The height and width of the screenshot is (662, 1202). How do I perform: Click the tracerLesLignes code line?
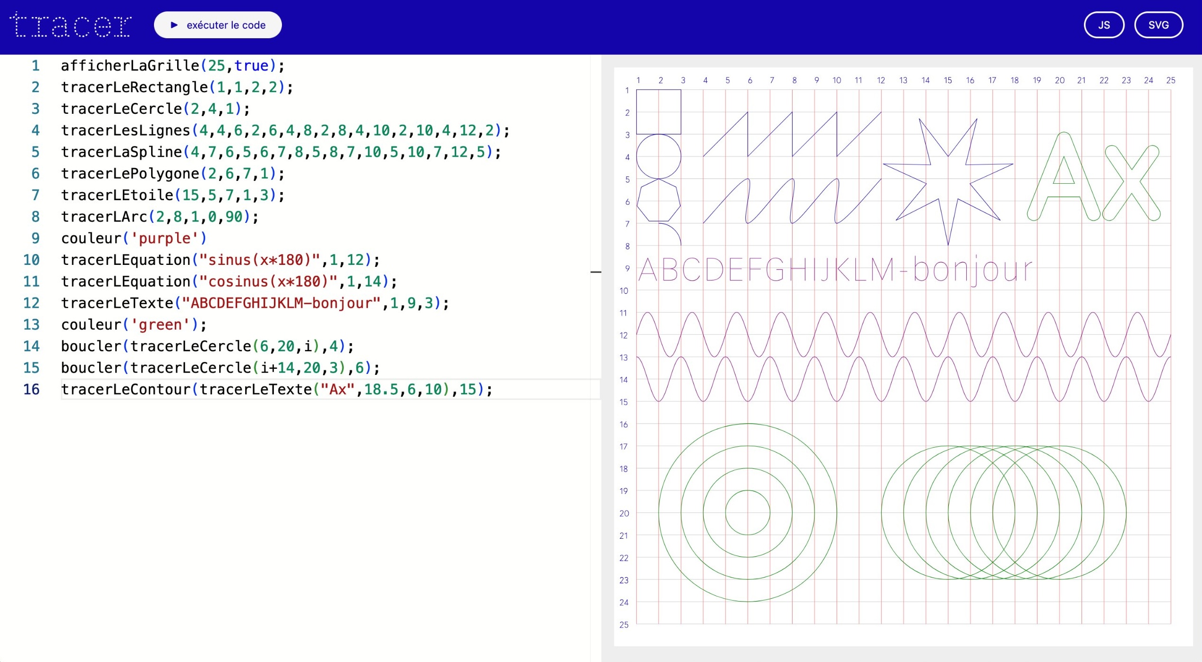[x=285, y=131]
